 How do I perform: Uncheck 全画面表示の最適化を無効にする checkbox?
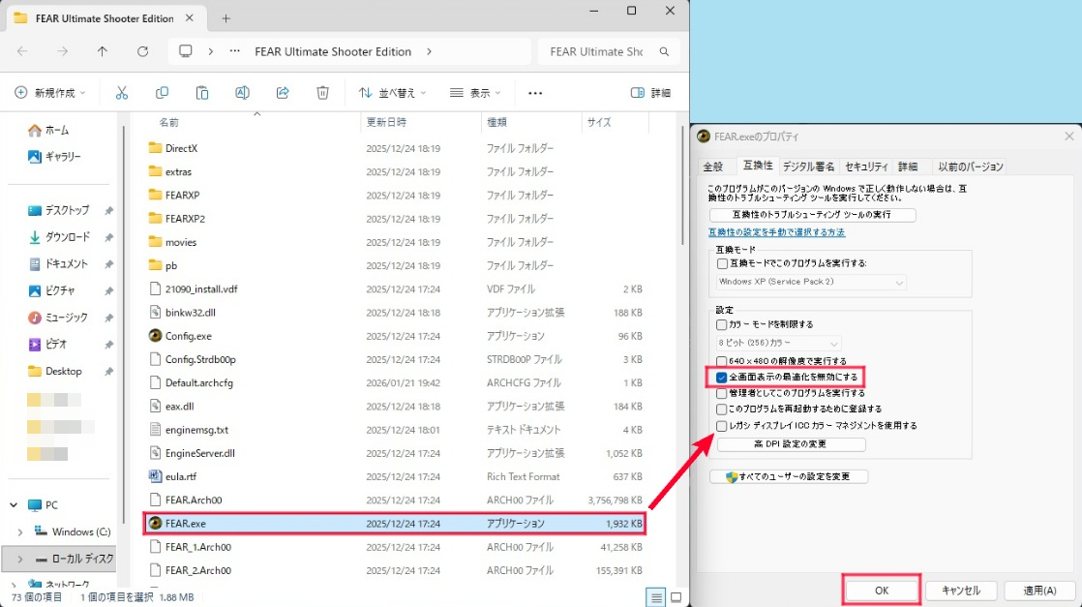(x=722, y=377)
